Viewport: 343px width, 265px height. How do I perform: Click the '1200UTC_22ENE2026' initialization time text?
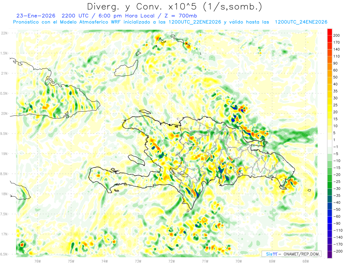tap(194, 22)
